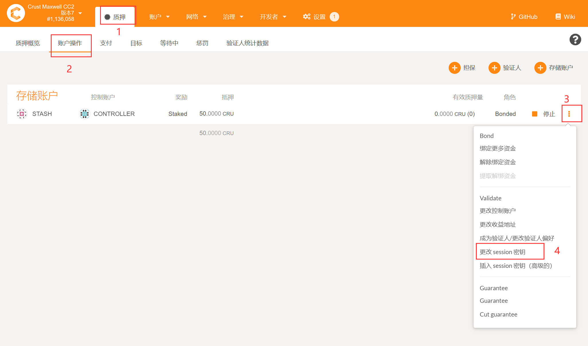588x346 pixels.
Task: Switch to the 质押概览 tab
Action: click(28, 43)
